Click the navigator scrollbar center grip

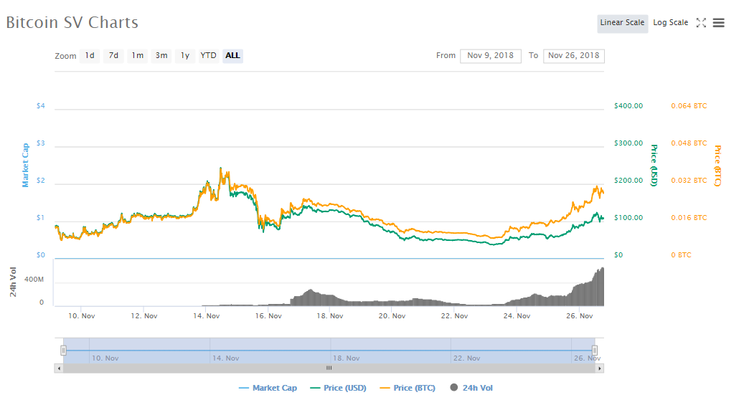coord(329,368)
